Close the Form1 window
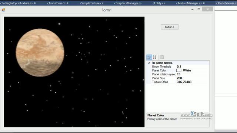237x133 pixels. (x=207, y=9)
